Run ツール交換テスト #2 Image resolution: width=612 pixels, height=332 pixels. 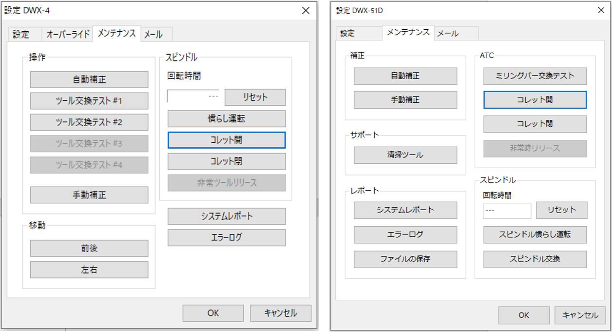click(89, 122)
